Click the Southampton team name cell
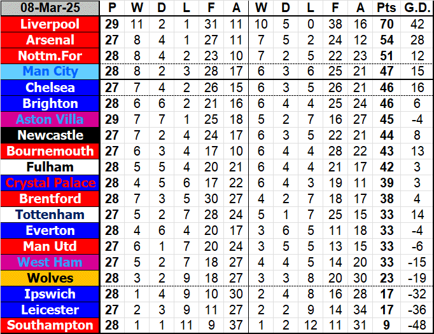This screenshot has width=434, height=334. (x=50, y=326)
